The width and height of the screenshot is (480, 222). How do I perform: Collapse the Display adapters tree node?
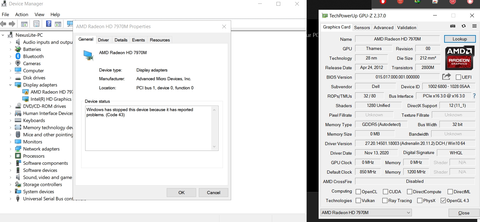coord(10,85)
